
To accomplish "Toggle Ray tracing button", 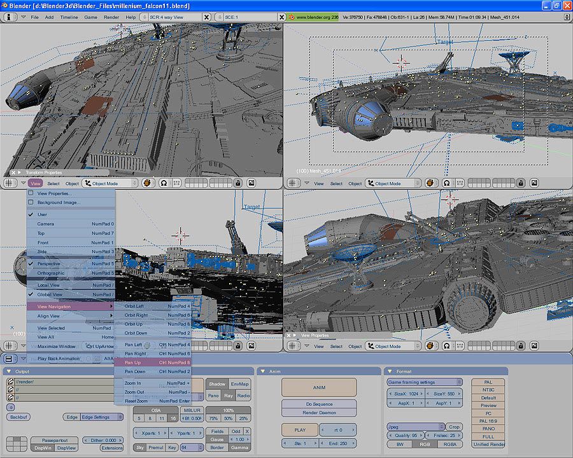I will point(229,396).
